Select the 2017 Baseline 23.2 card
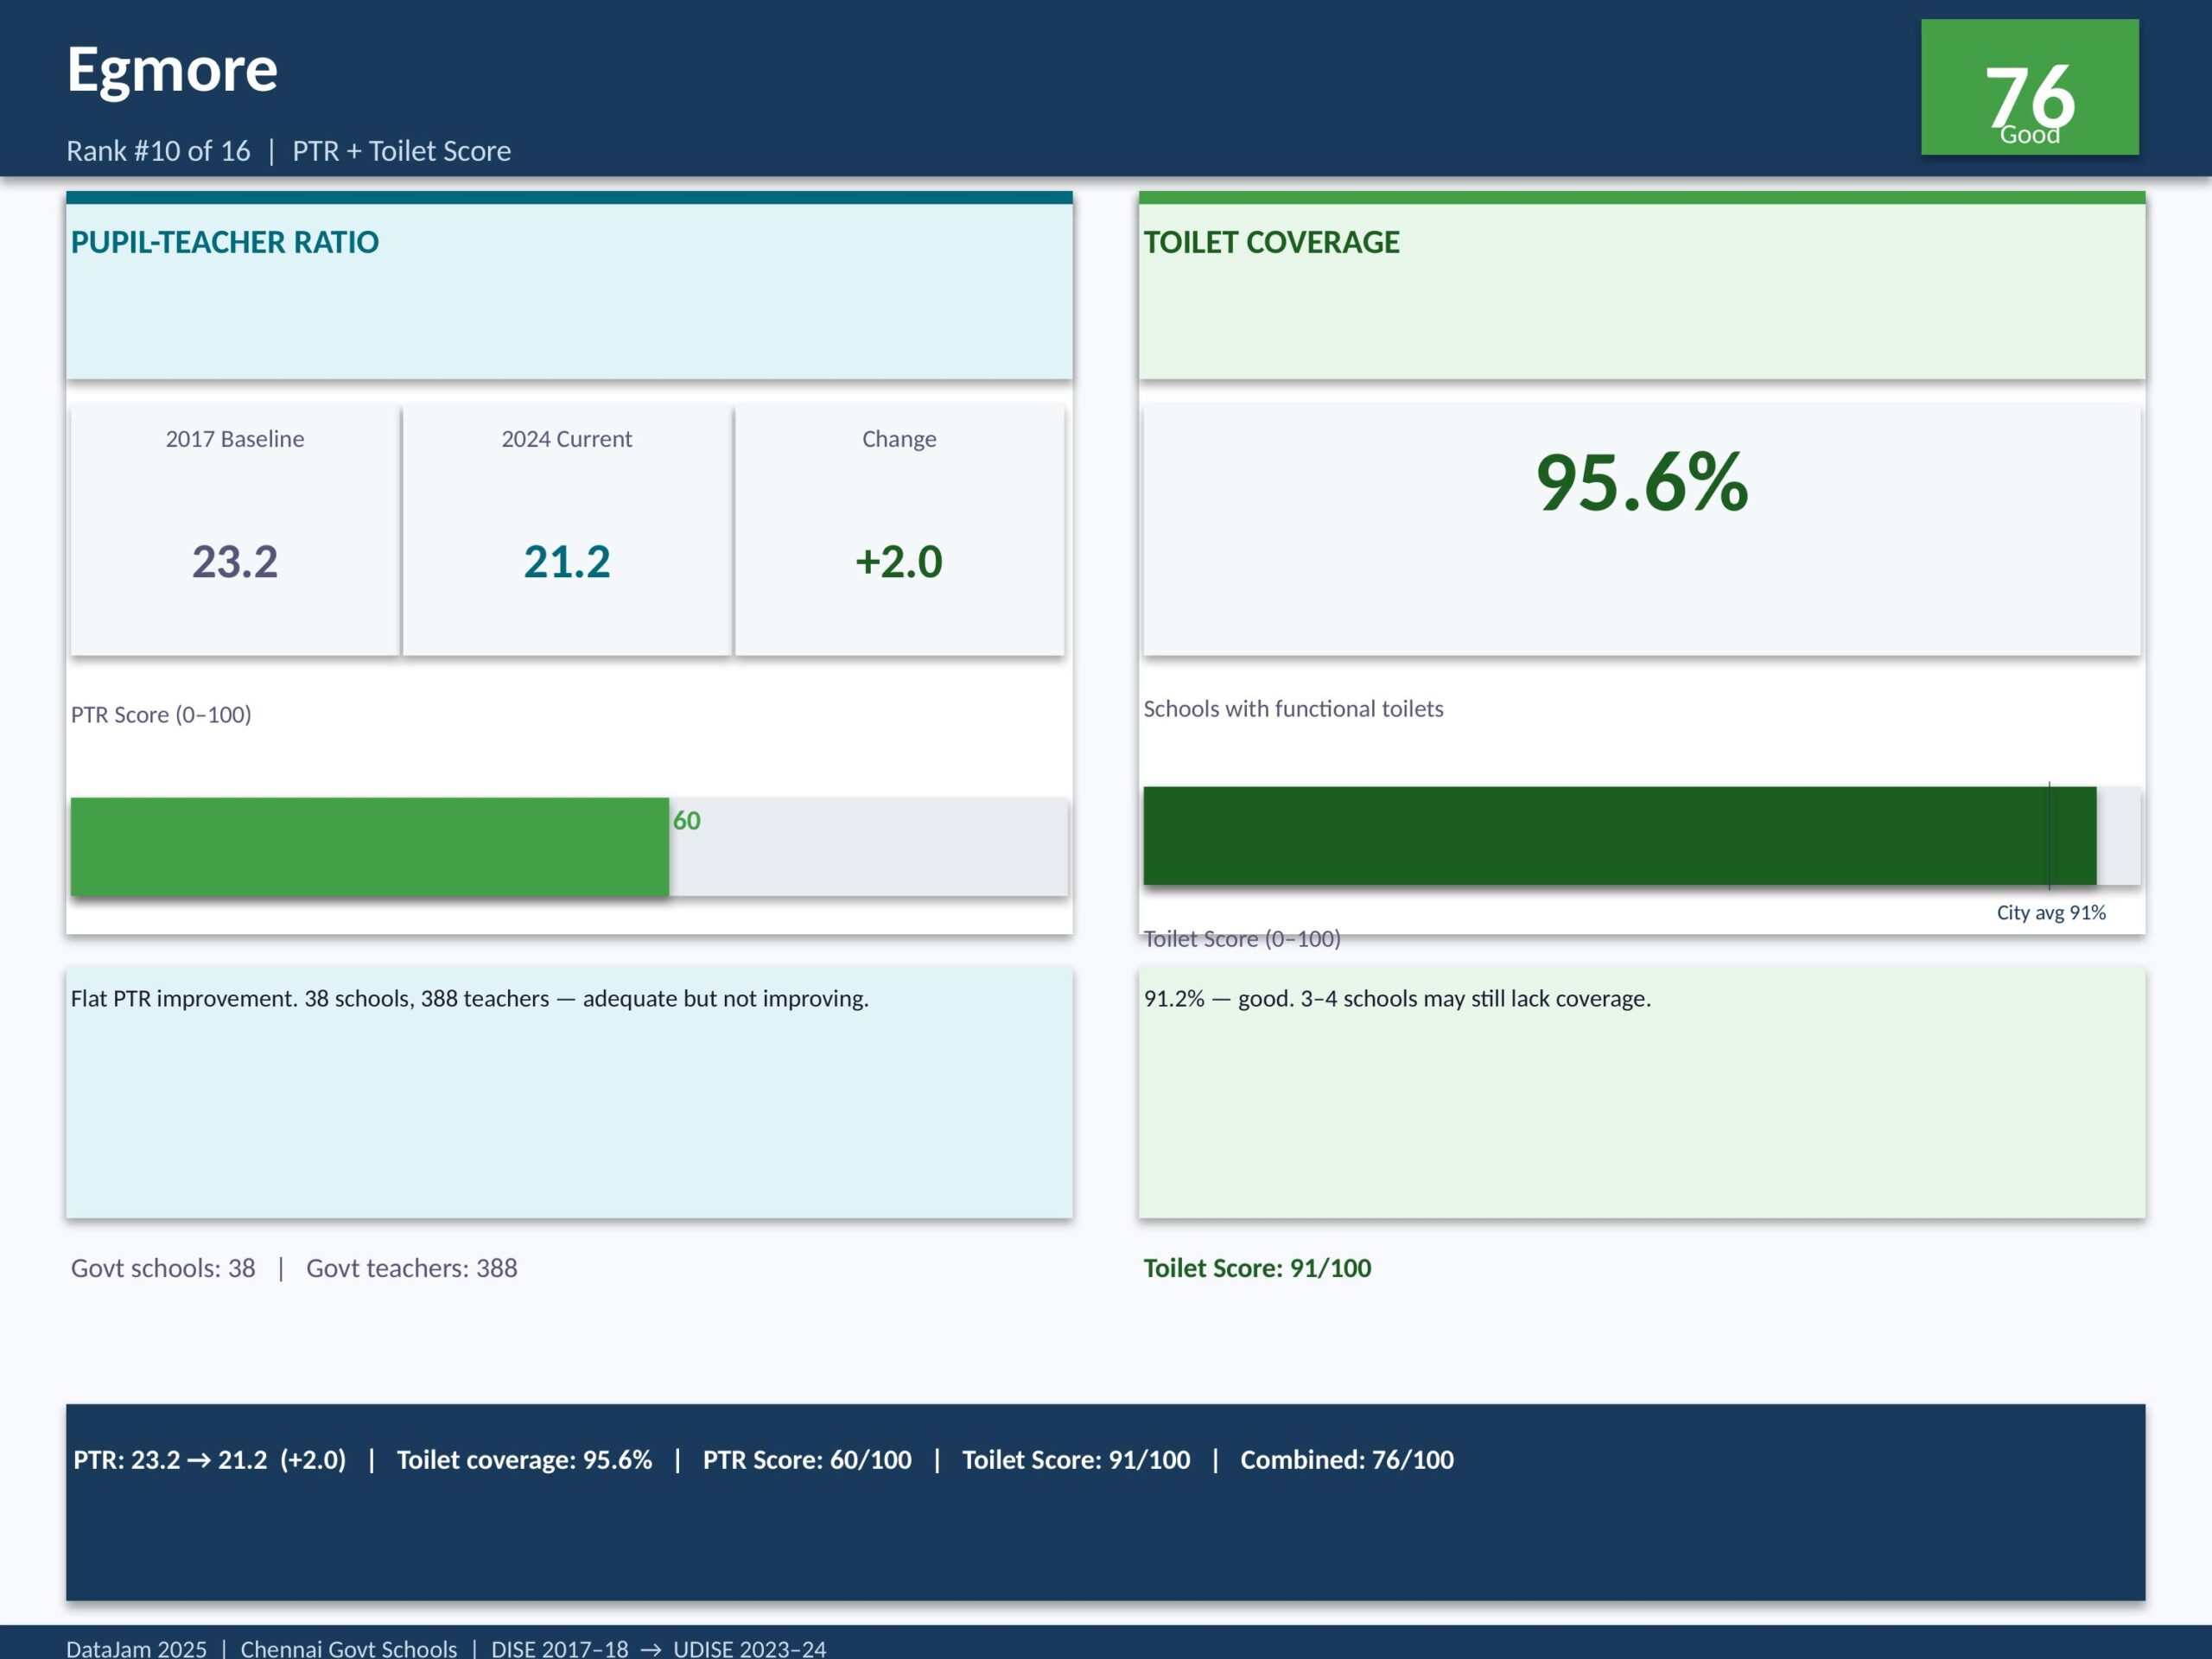2212x1659 pixels. click(235, 530)
